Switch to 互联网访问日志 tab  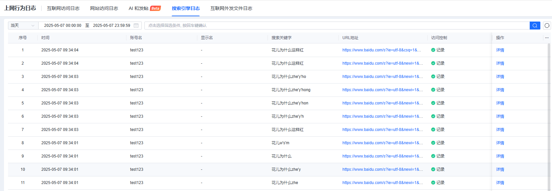63,8
